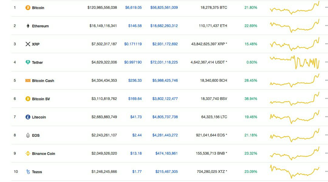Select circulating supply 18,278,375 BTC
This screenshot has width=328, height=182.
tap(214, 8)
